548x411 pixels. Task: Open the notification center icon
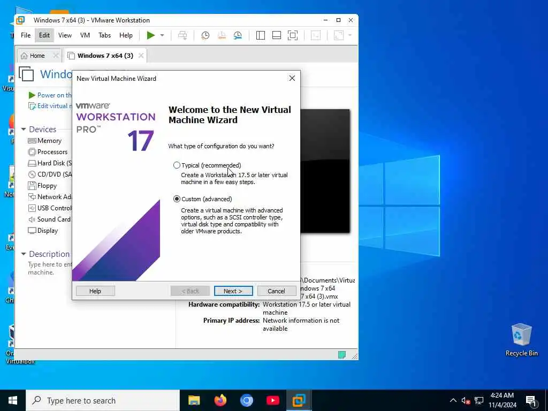click(531, 400)
